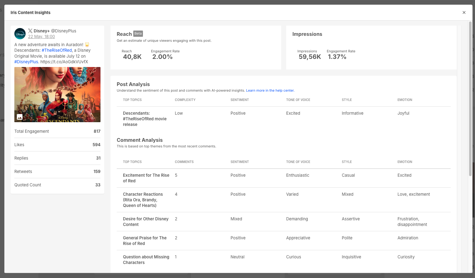This screenshot has height=278, width=475.
Task: Click the dialog's vertical scrollbar
Action: click(x=470, y=99)
